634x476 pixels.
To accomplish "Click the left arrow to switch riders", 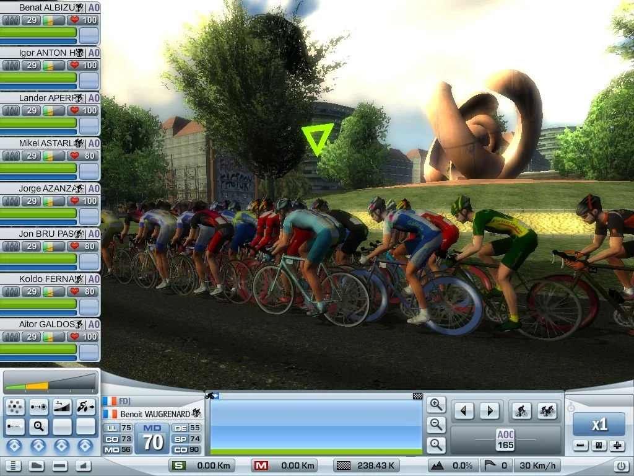I will [464, 410].
